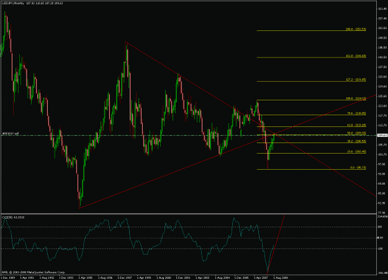Select the Fibonacci 61.8 (113.28) level label

[x=356, y=125]
